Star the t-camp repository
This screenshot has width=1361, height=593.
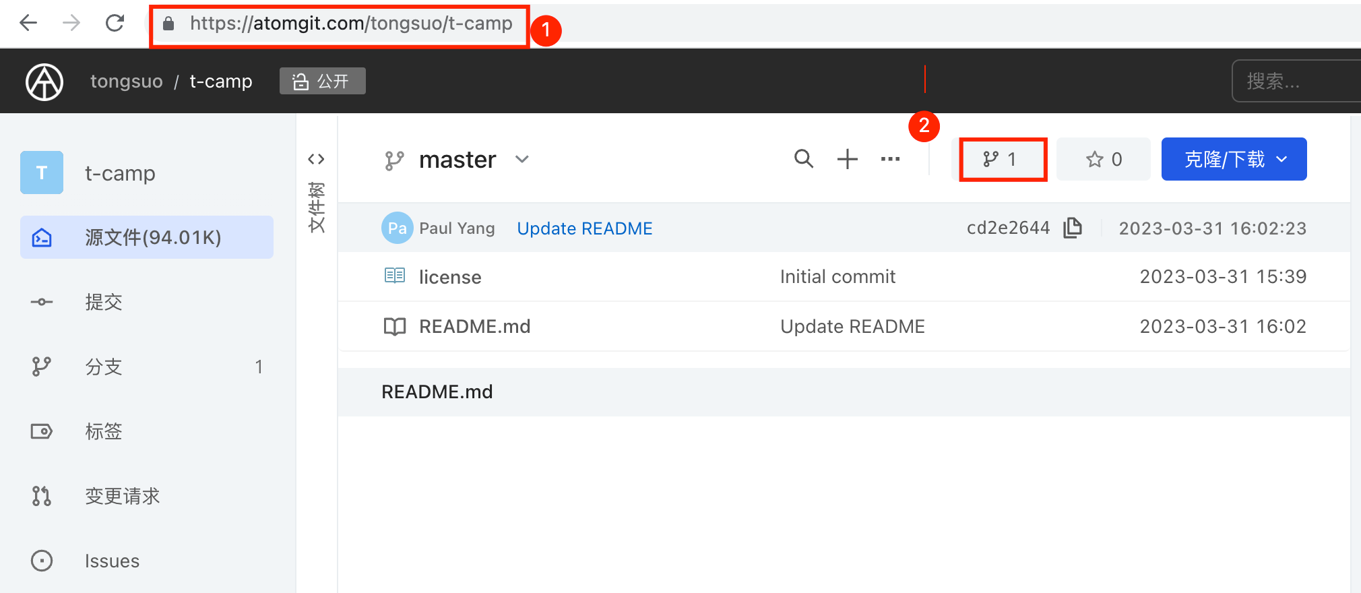click(x=1103, y=160)
